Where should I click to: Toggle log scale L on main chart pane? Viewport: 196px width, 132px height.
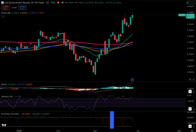click(193, 79)
